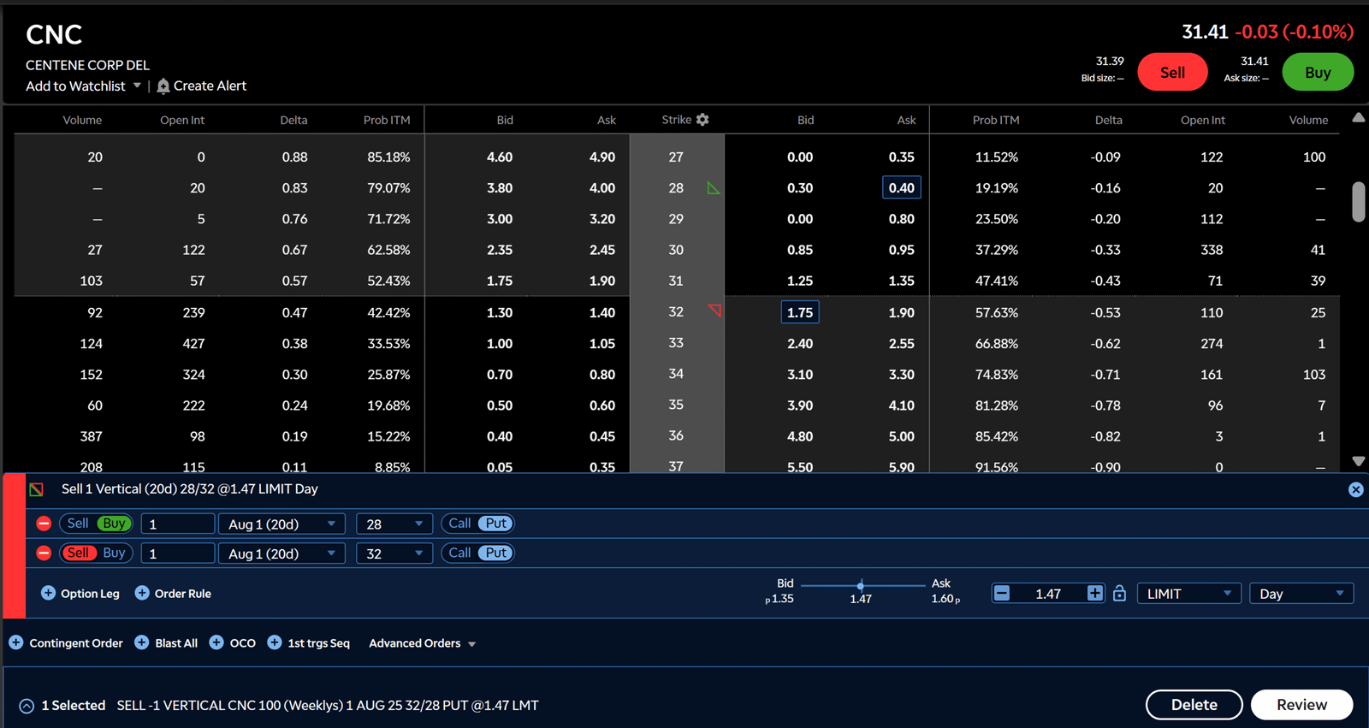Increase limit price with plus button
The height and width of the screenshot is (728, 1369).
[1094, 594]
